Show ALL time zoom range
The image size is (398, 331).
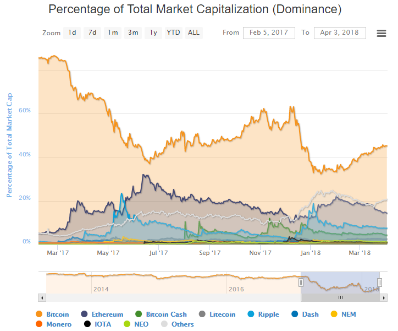[x=194, y=32]
